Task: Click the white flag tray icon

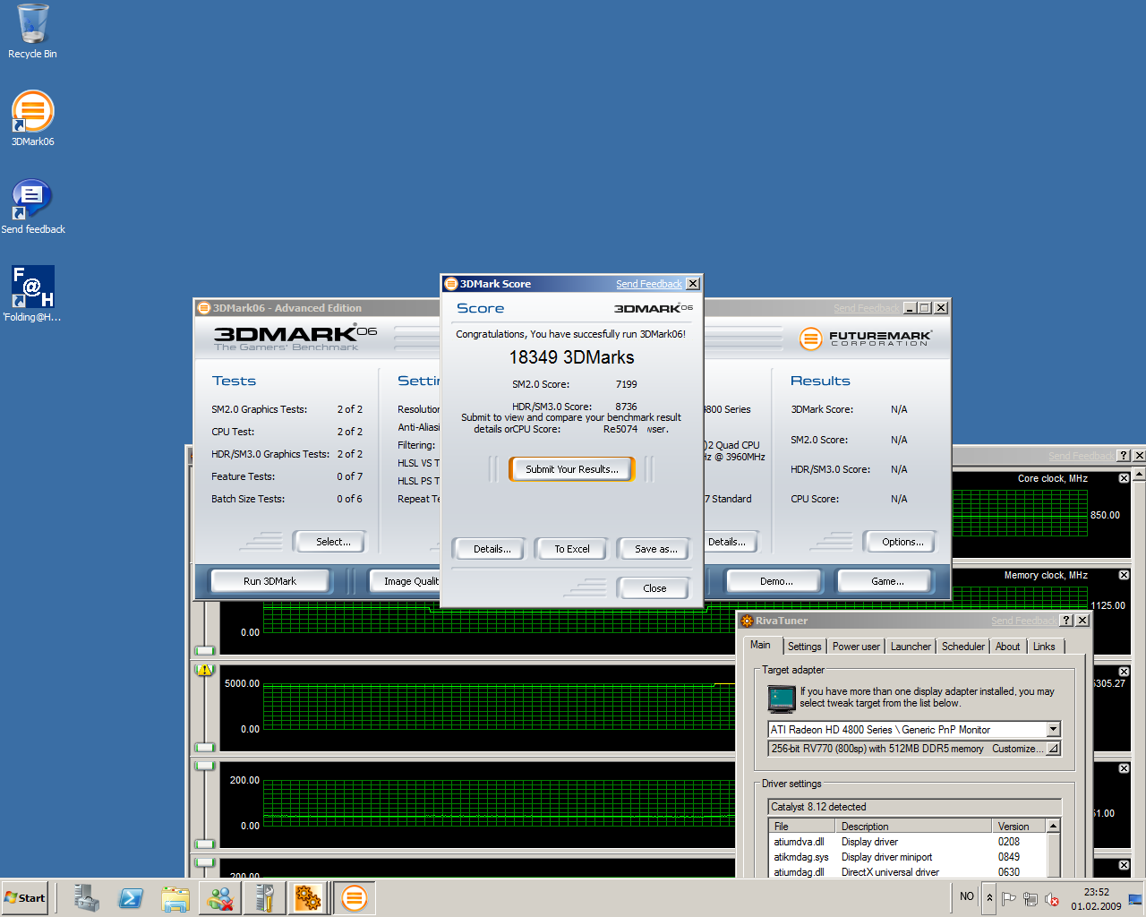Action: tap(1009, 899)
